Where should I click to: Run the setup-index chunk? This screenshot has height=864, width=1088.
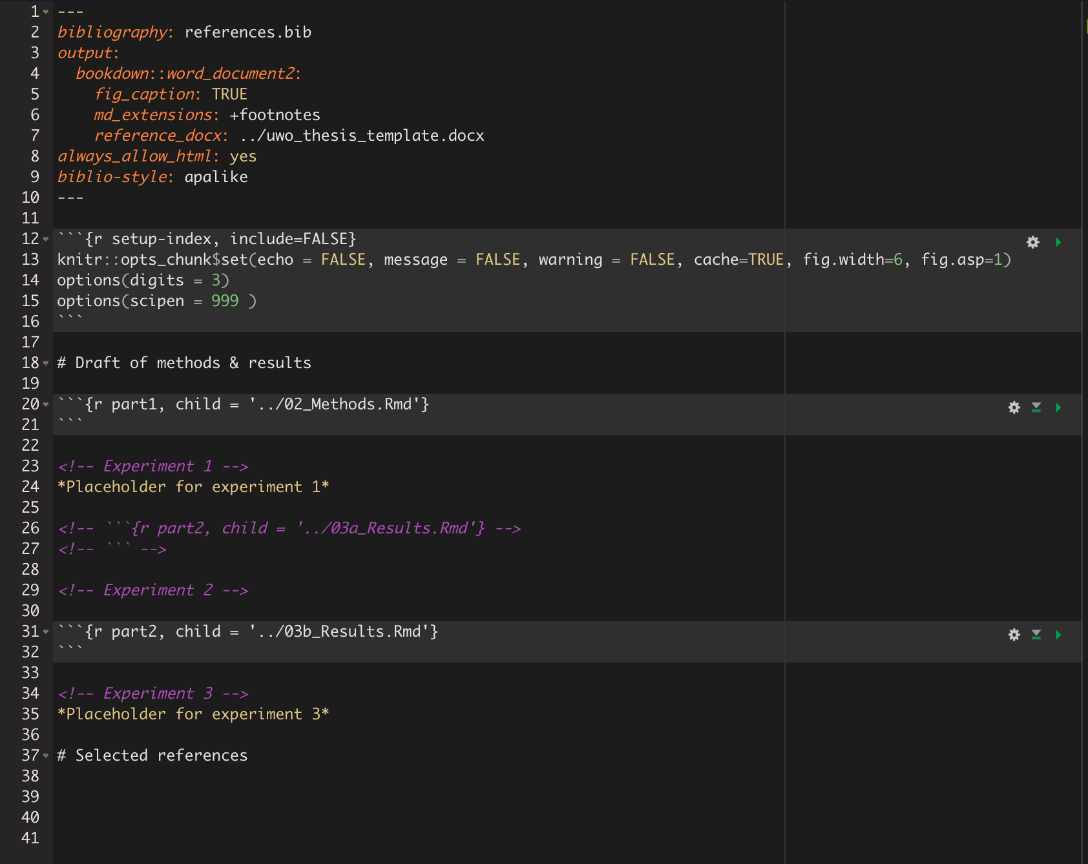pos(1058,242)
